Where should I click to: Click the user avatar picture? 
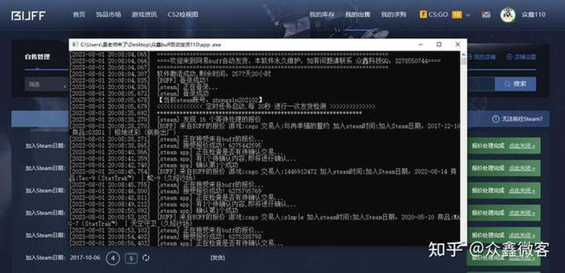coord(508,15)
